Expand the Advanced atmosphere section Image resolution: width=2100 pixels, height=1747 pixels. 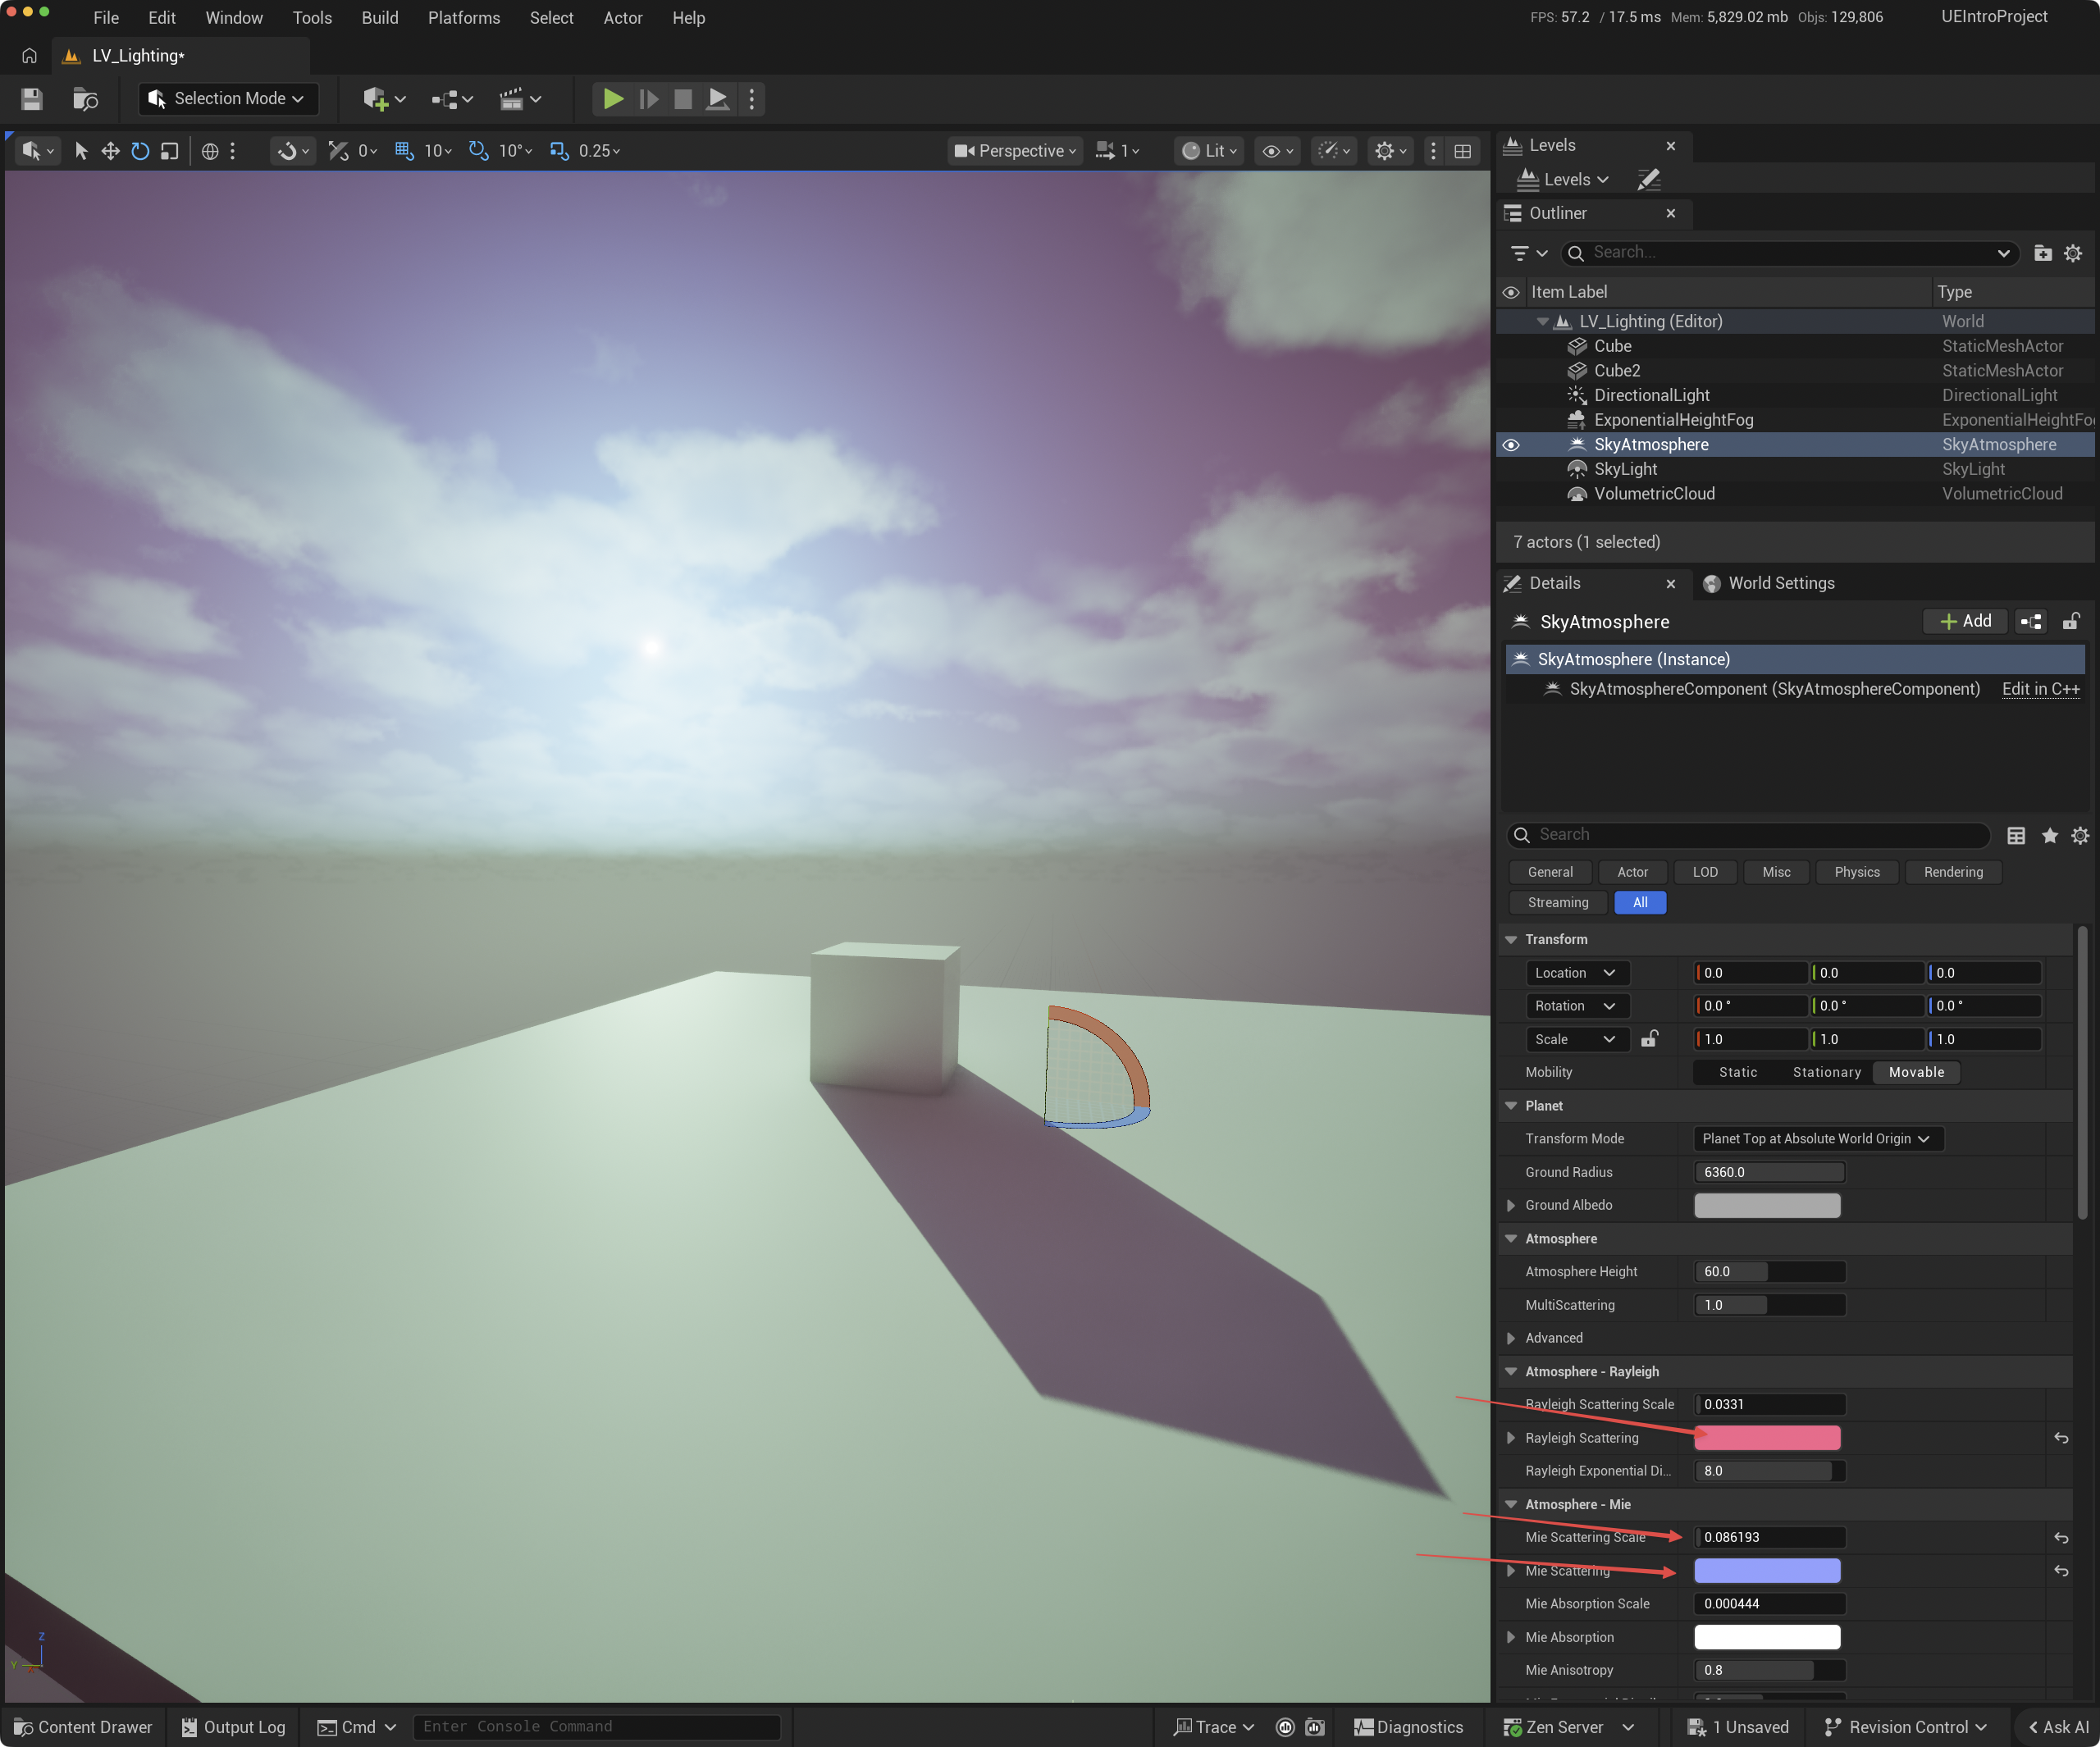coord(1511,1338)
